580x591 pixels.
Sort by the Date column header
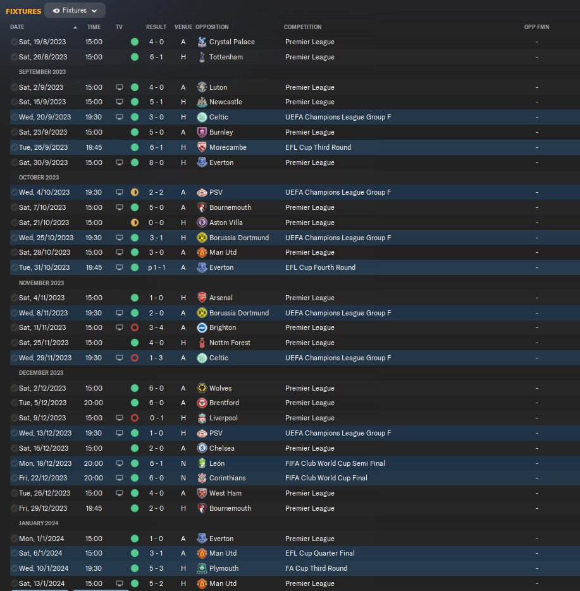(x=17, y=27)
